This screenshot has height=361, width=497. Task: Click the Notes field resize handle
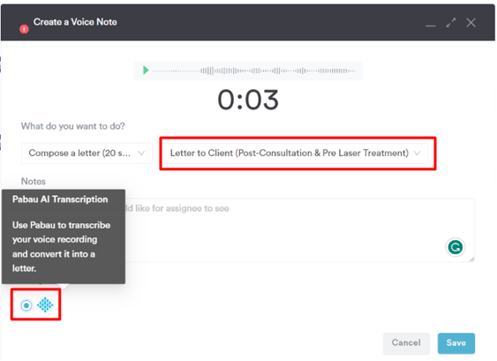pyautogui.click(x=471, y=259)
